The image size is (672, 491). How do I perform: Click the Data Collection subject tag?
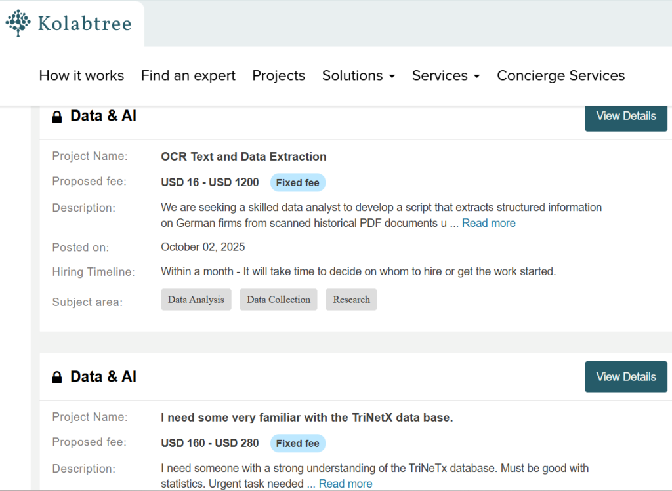pyautogui.click(x=278, y=300)
